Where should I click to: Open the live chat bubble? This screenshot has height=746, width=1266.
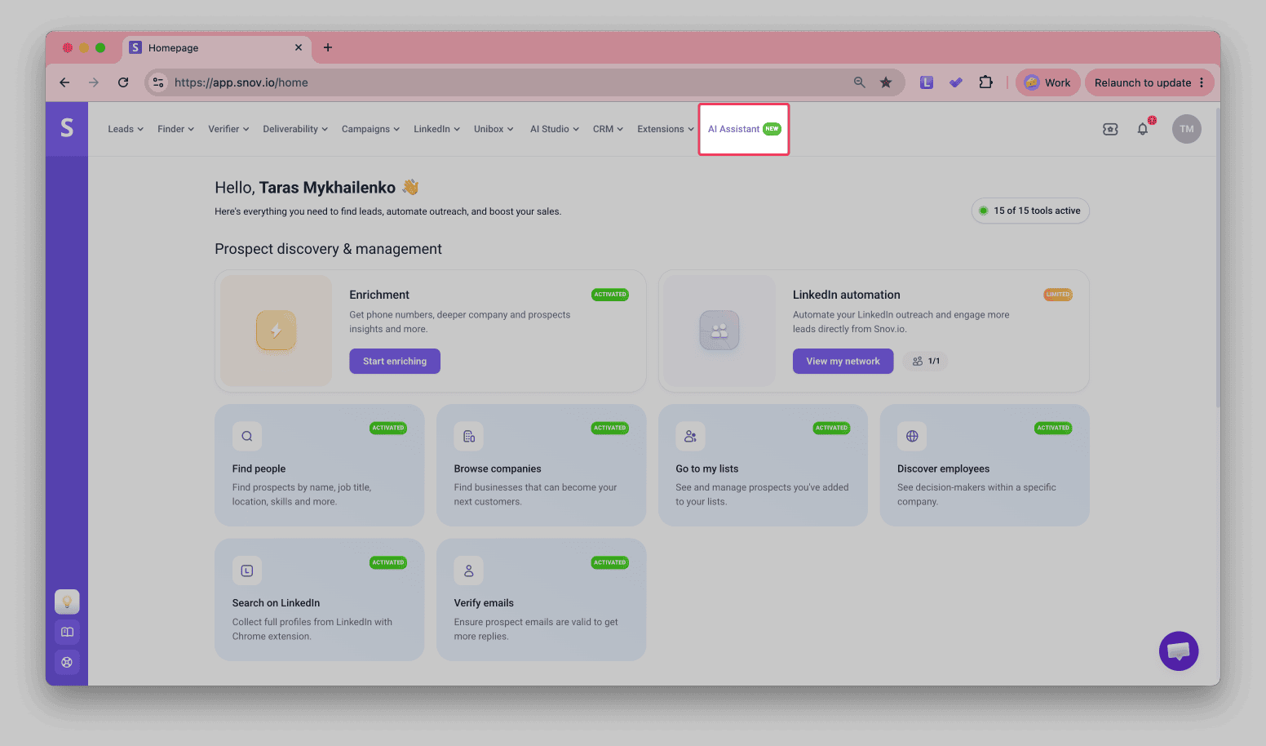1179,651
